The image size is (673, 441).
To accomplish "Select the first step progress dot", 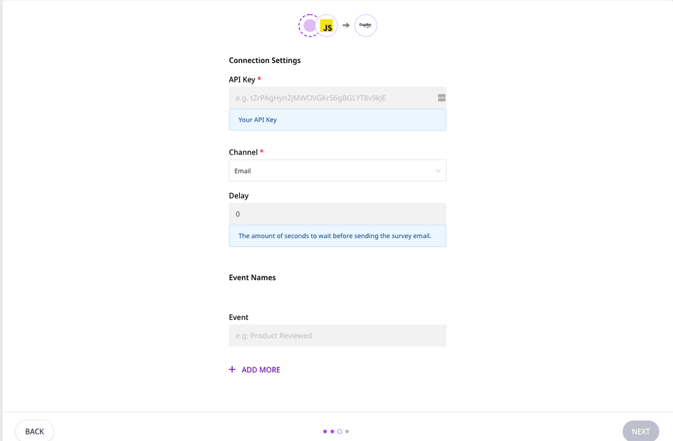I will coord(325,432).
